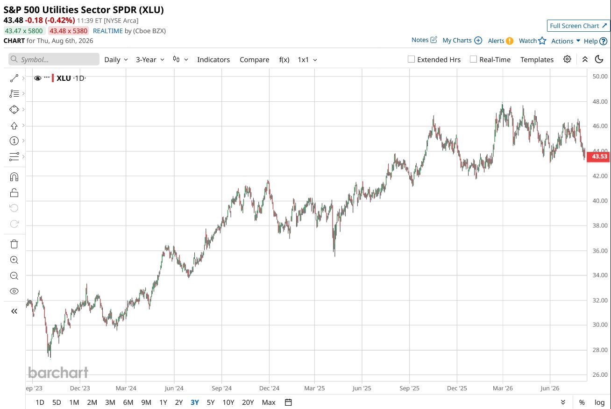Toggle drawings visibility in sidebar
The width and height of the screenshot is (611, 409).
pos(14,291)
